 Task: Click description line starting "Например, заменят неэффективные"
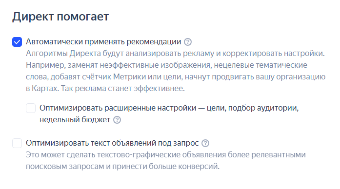(x=166, y=65)
